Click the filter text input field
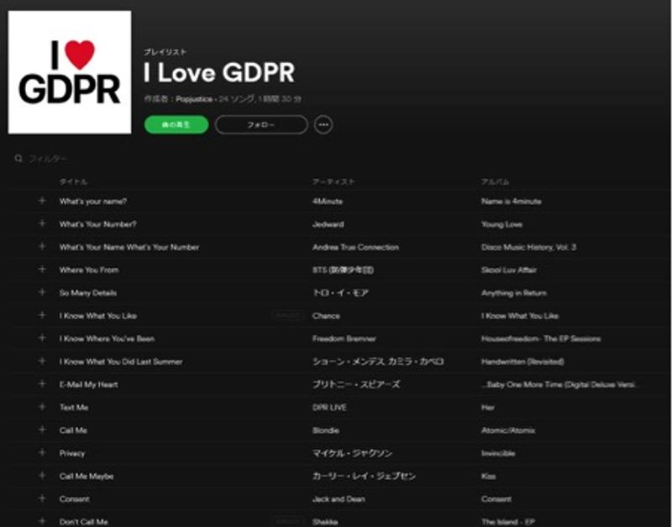 pyautogui.click(x=48, y=159)
